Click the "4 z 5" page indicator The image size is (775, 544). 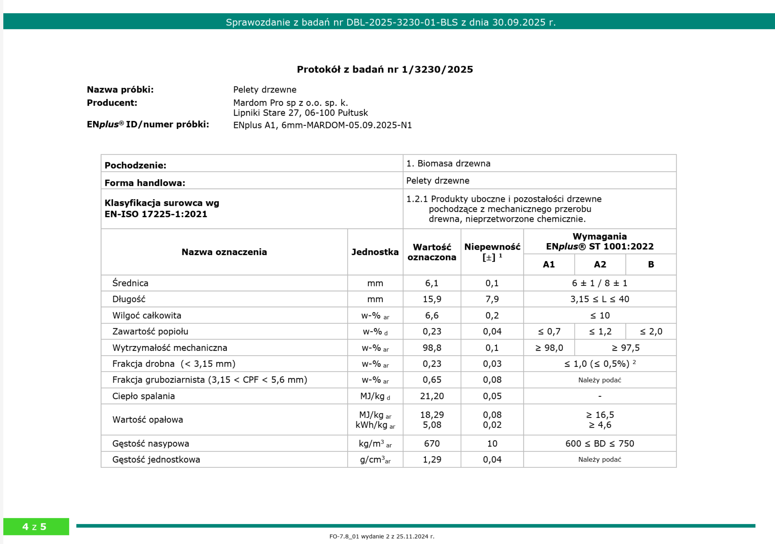click(35, 526)
